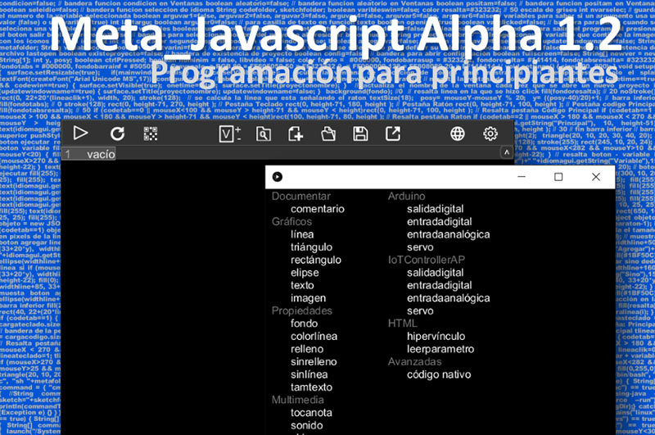Click the variable V plus/minus icon
The image size is (655, 435).
(x=230, y=134)
